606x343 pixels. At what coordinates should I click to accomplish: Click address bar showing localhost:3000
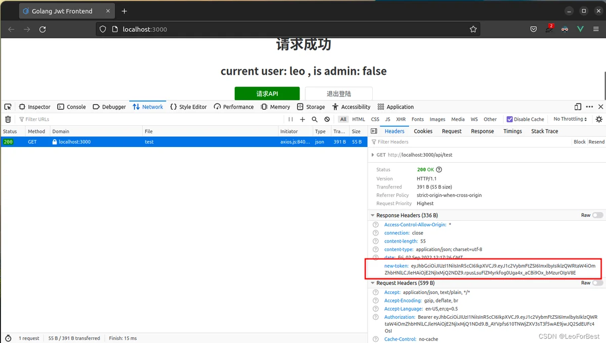(288, 29)
